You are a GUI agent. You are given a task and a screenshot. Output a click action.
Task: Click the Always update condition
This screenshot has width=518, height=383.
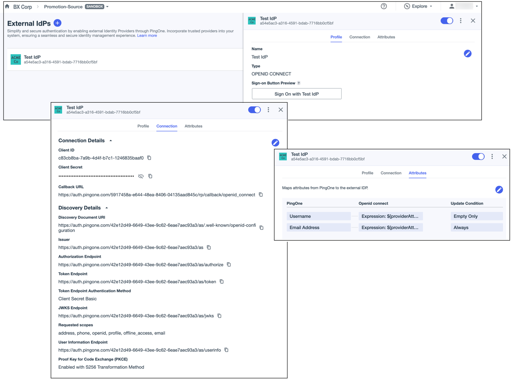(476, 227)
